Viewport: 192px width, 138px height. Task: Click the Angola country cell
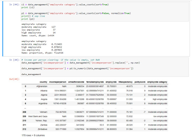point(44,99)
